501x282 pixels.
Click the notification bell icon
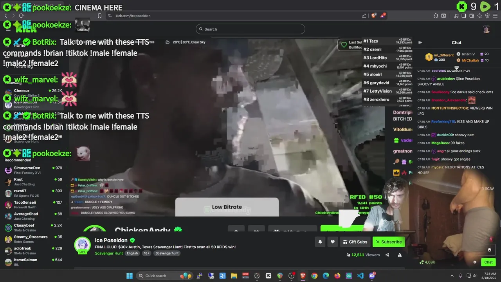tap(320, 242)
